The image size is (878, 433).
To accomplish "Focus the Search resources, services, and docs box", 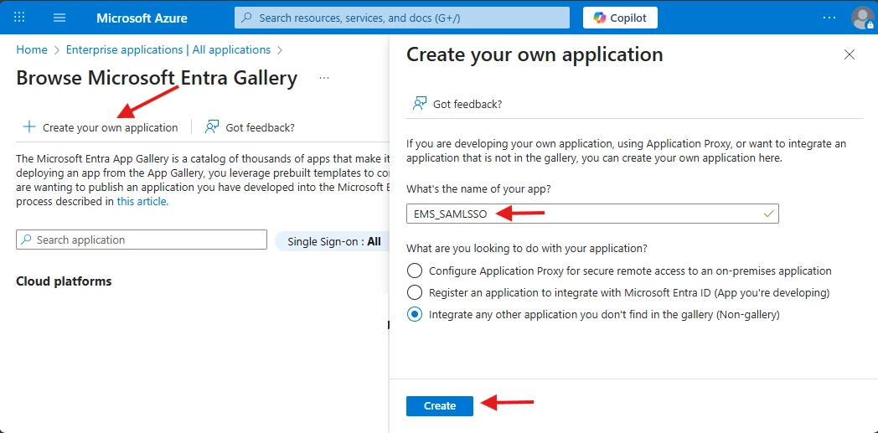I will click(x=402, y=18).
